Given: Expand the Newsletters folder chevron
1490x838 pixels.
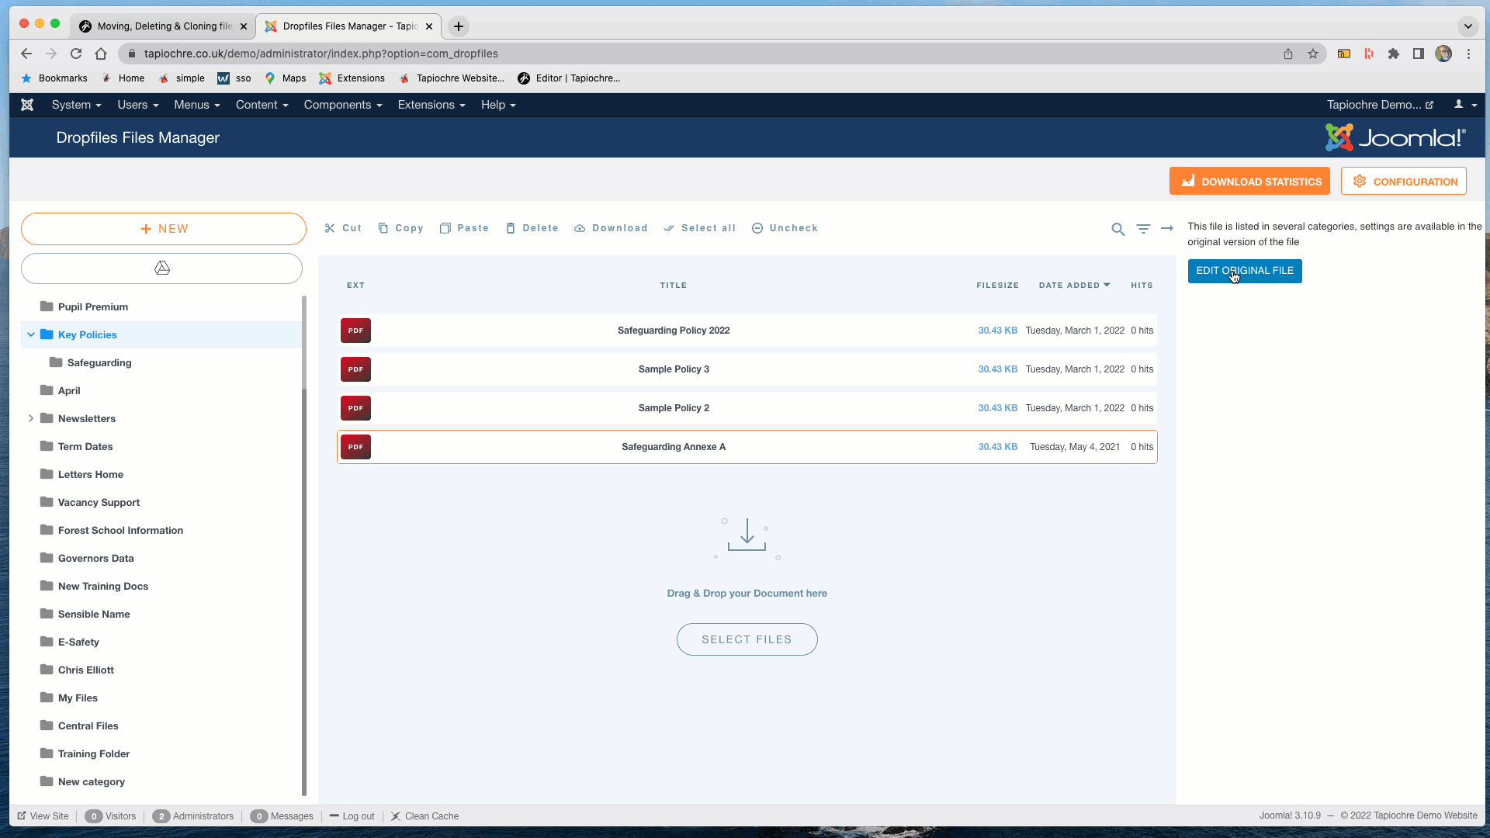Looking at the screenshot, I should (31, 418).
